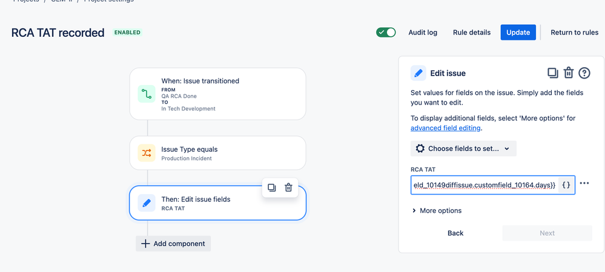Expand the More options section
This screenshot has width=605, height=272.
(436, 210)
